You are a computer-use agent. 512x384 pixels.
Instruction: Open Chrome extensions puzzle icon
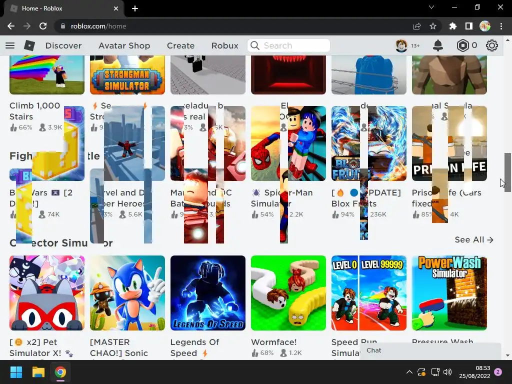[452, 26]
